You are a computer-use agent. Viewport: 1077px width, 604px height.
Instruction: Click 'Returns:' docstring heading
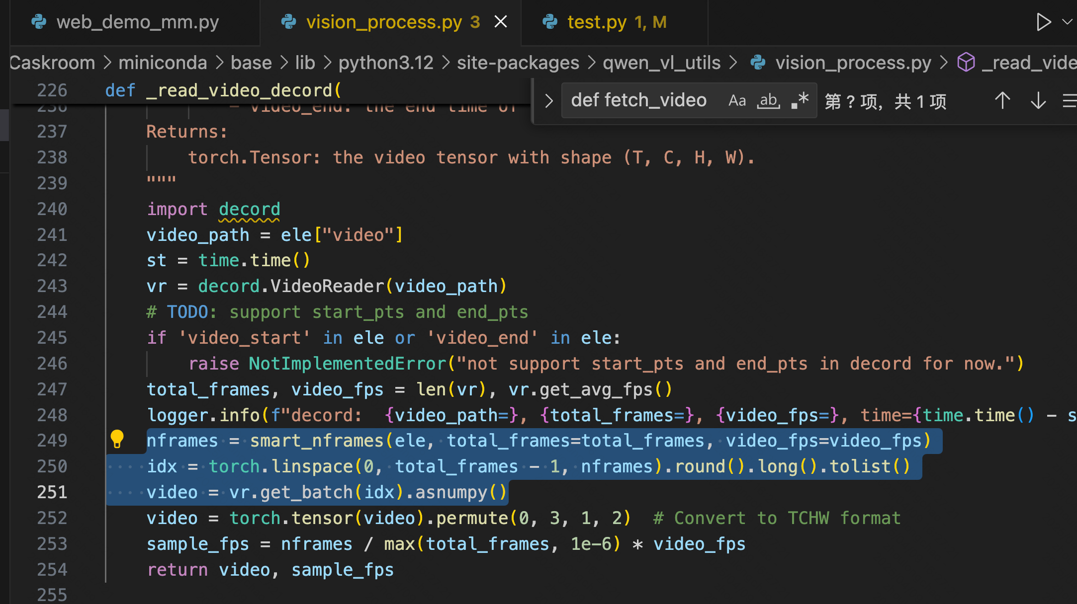click(187, 132)
